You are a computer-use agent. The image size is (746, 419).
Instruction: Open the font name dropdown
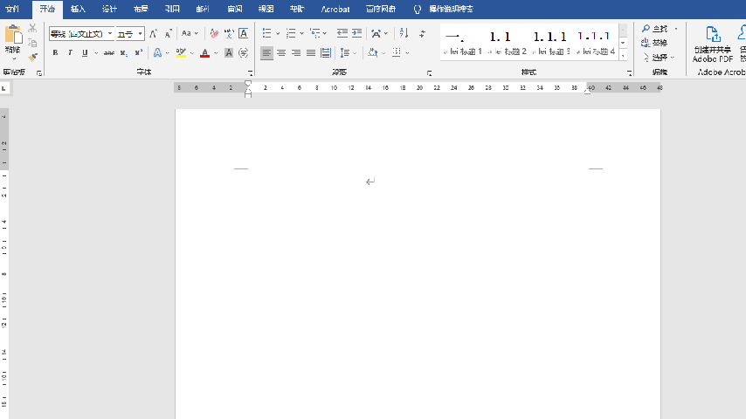click(110, 34)
